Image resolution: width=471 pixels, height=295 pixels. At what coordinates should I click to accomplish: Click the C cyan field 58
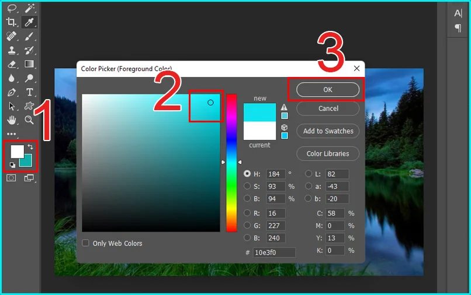click(x=335, y=213)
